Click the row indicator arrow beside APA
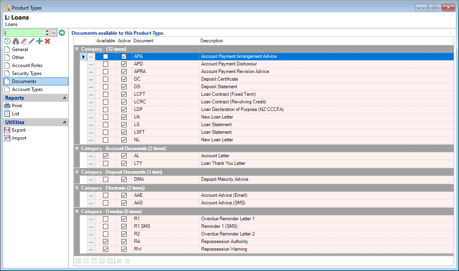 tap(83, 57)
